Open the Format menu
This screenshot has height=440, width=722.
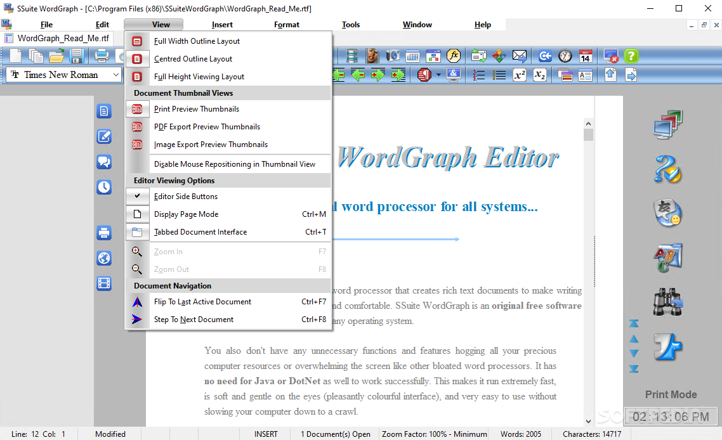coord(286,25)
